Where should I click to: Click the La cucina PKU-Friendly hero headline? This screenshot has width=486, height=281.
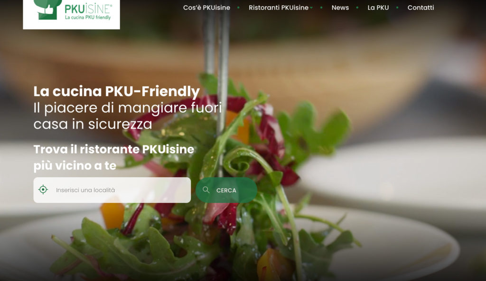117,91
